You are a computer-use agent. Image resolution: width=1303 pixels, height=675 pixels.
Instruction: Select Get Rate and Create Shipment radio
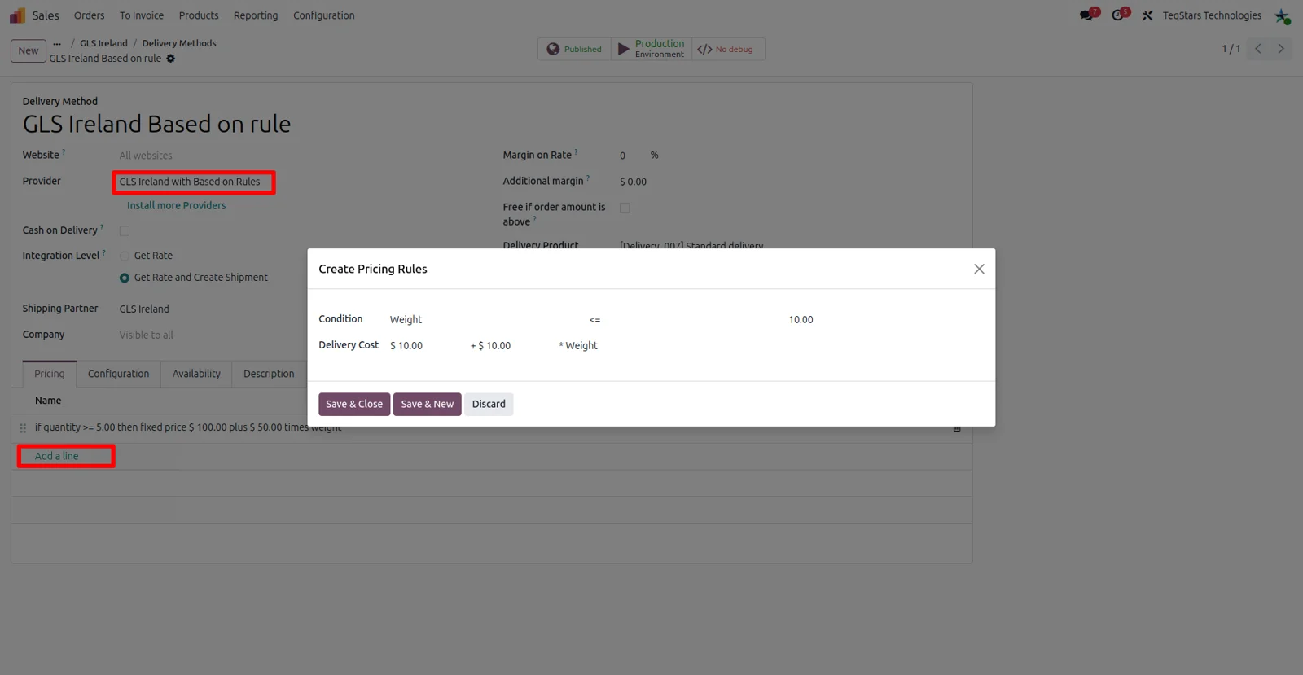tap(125, 278)
